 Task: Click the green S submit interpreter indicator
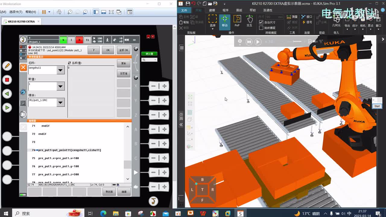click(63, 40)
